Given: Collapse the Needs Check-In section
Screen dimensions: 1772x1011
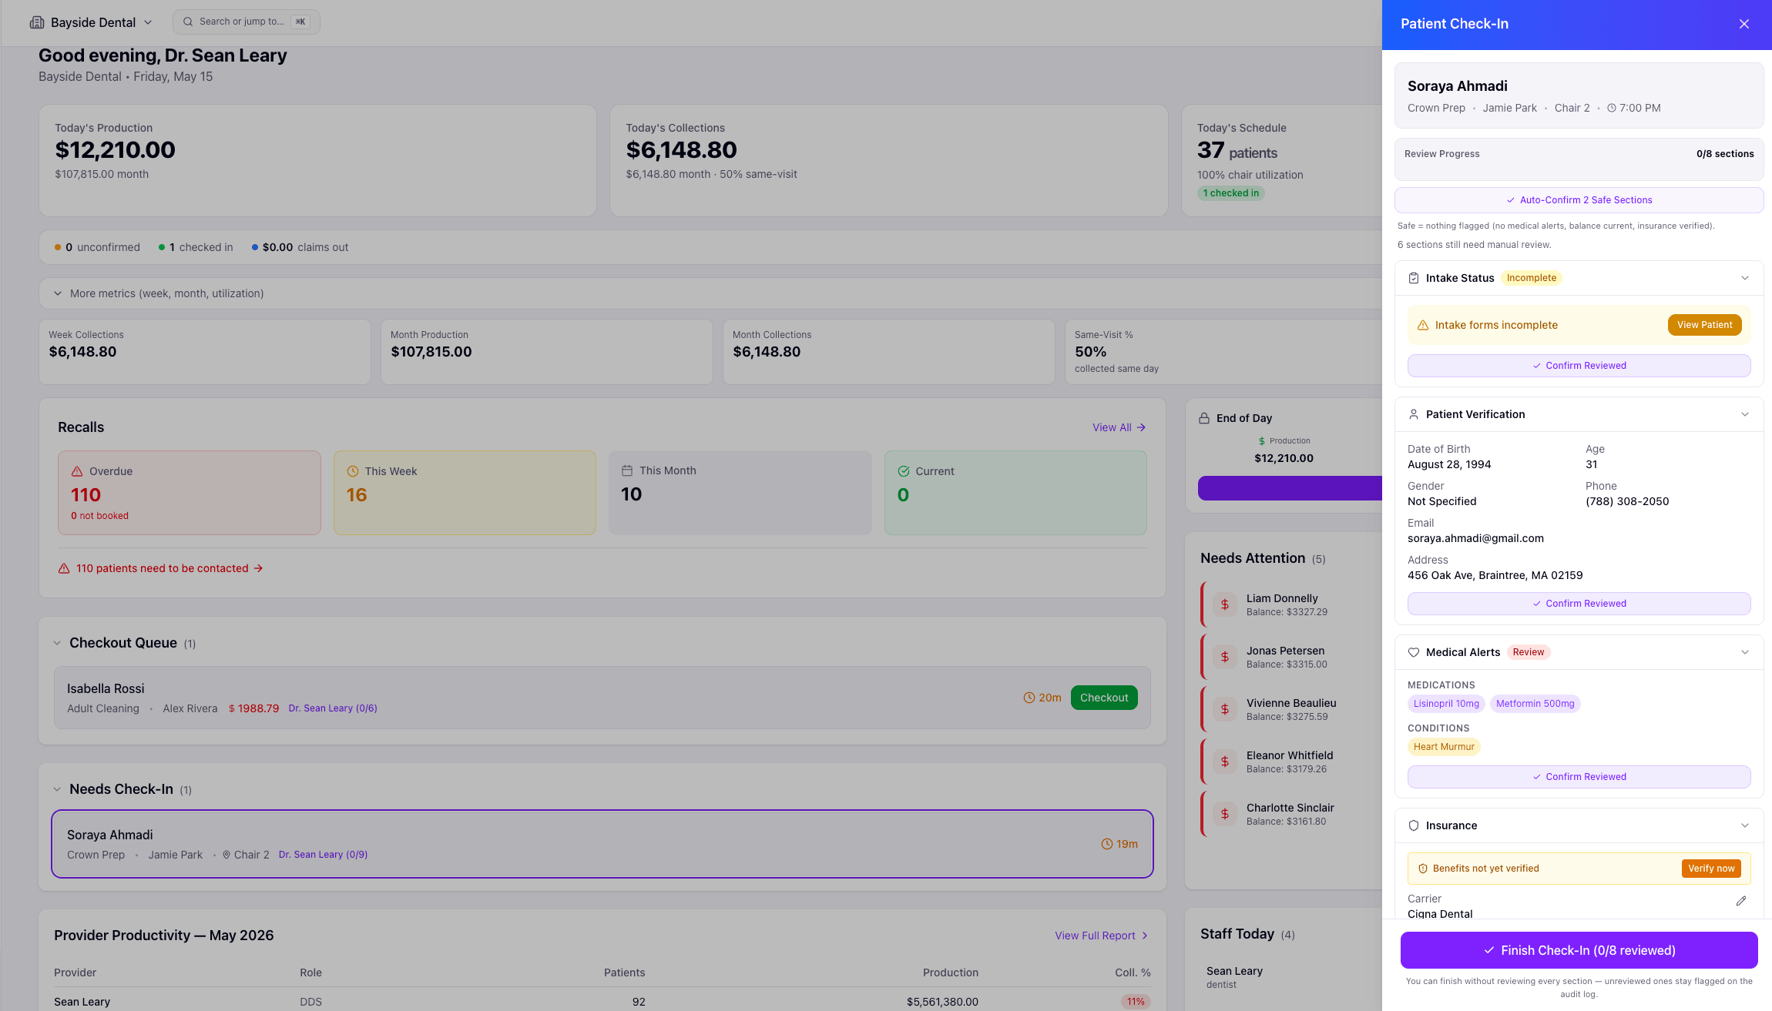Looking at the screenshot, I should point(57,789).
